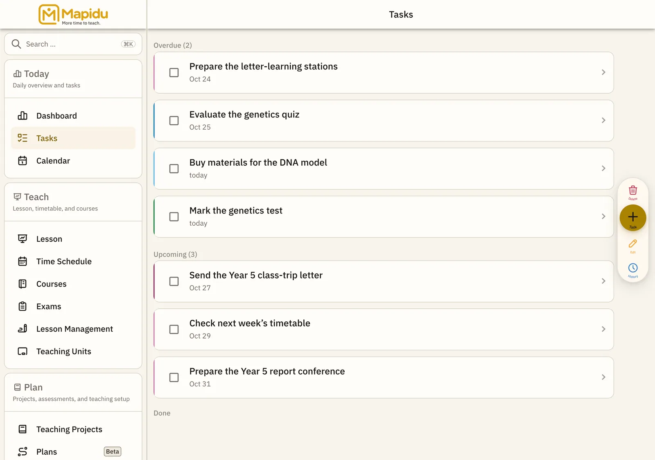The image size is (655, 460).
Task: Open the Dashboard menu item
Action: point(73,116)
